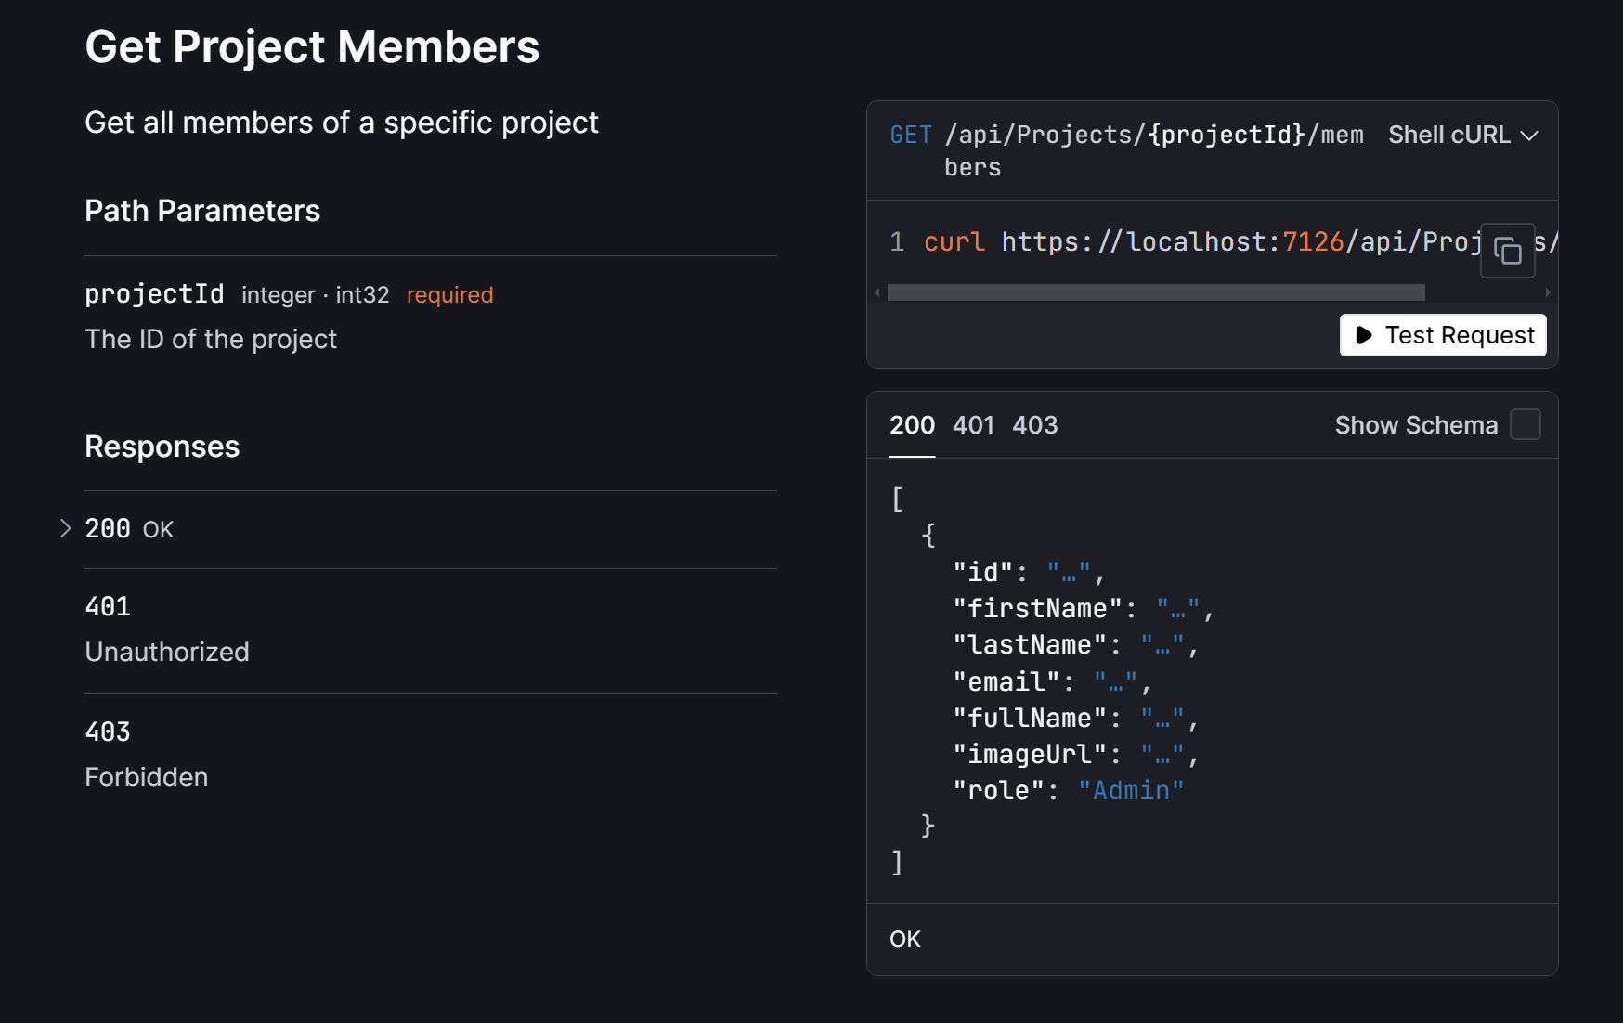Click the scrollbar left arrow in code box
Image resolution: width=1623 pixels, height=1023 pixels.
click(877, 293)
